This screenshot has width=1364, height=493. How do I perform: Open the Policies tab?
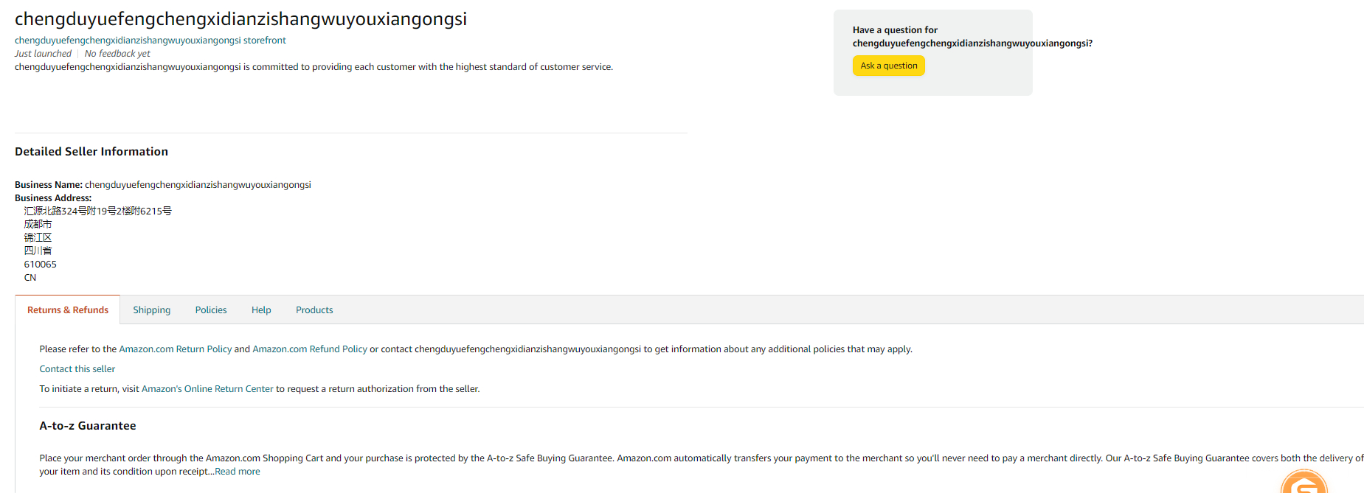pyautogui.click(x=211, y=310)
